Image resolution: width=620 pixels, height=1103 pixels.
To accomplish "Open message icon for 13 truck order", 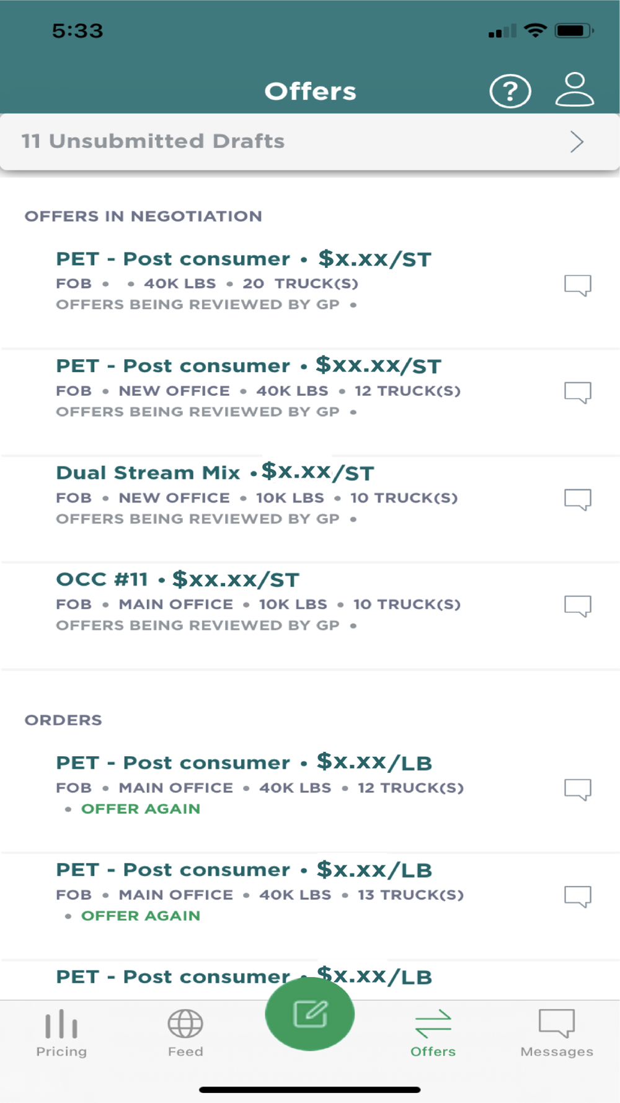I will pyautogui.click(x=578, y=896).
